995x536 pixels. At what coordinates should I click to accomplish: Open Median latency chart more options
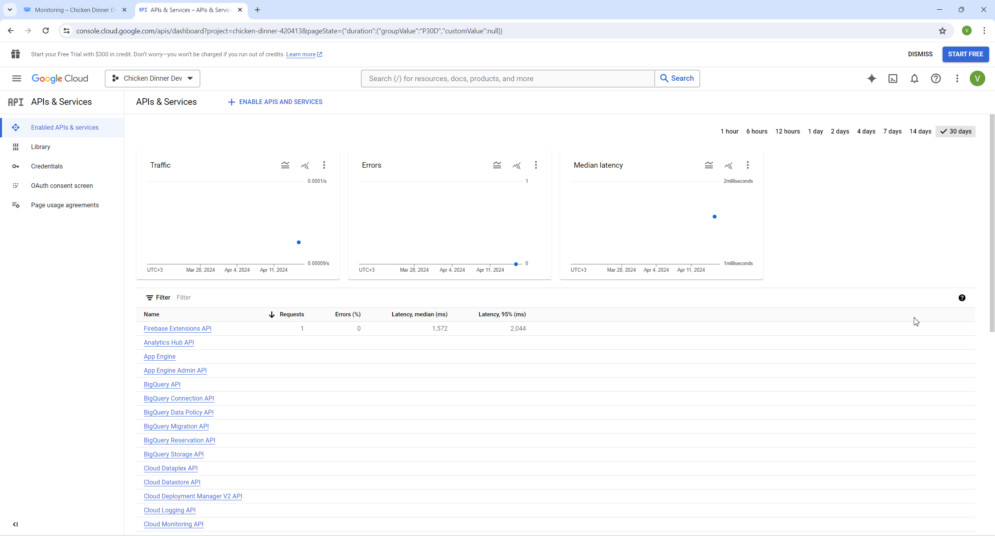click(x=747, y=165)
